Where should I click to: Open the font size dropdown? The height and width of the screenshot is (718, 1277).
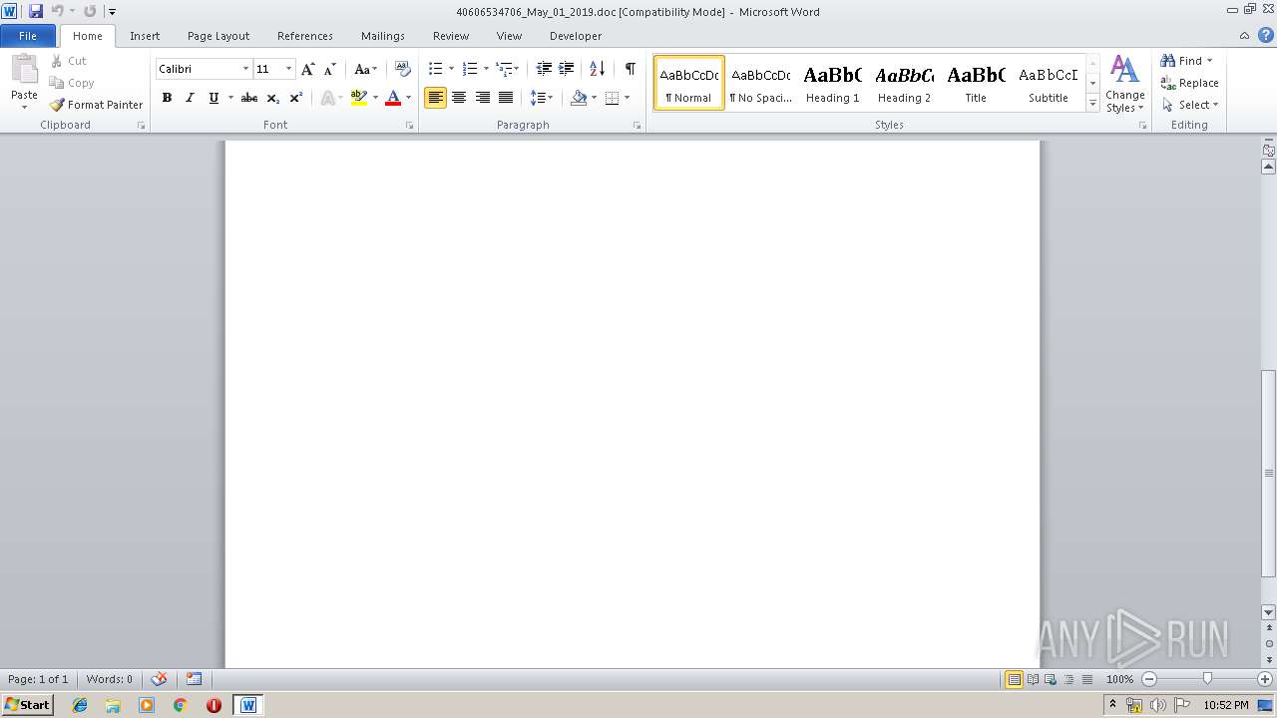point(289,69)
